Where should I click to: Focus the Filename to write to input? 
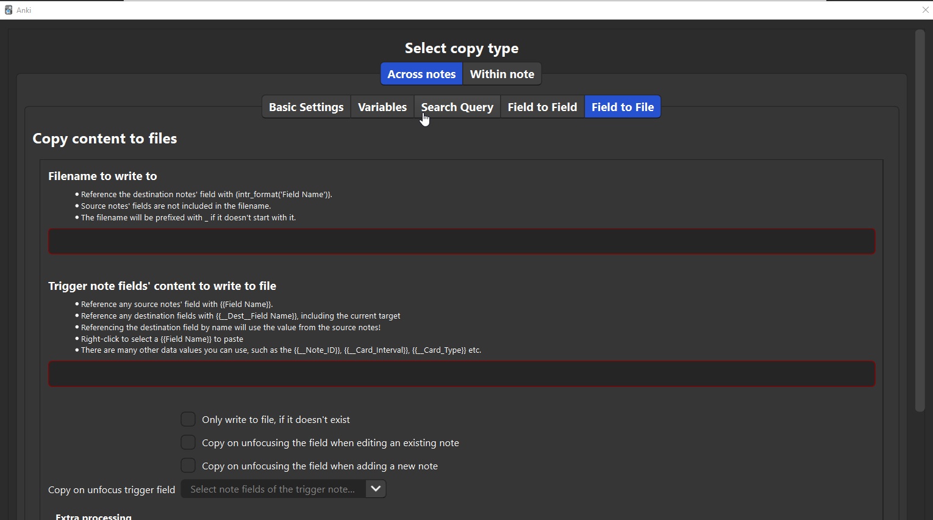tap(462, 242)
